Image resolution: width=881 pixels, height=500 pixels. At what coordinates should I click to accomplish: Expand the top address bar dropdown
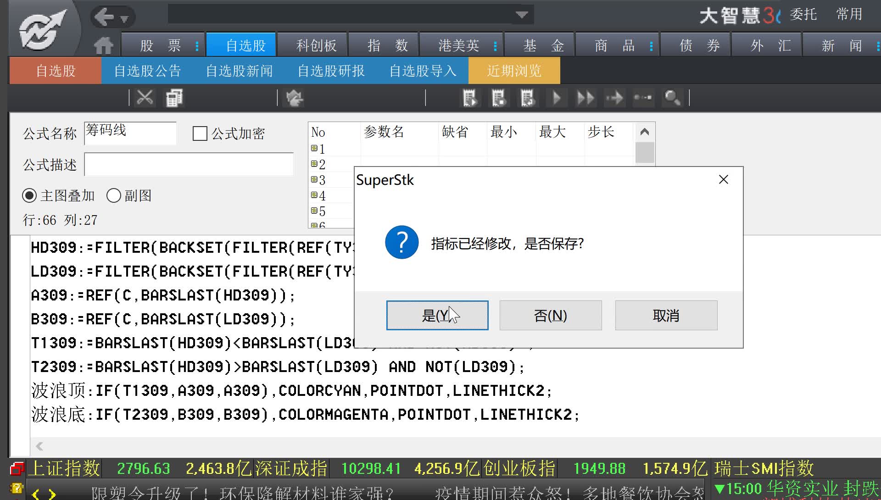(522, 15)
